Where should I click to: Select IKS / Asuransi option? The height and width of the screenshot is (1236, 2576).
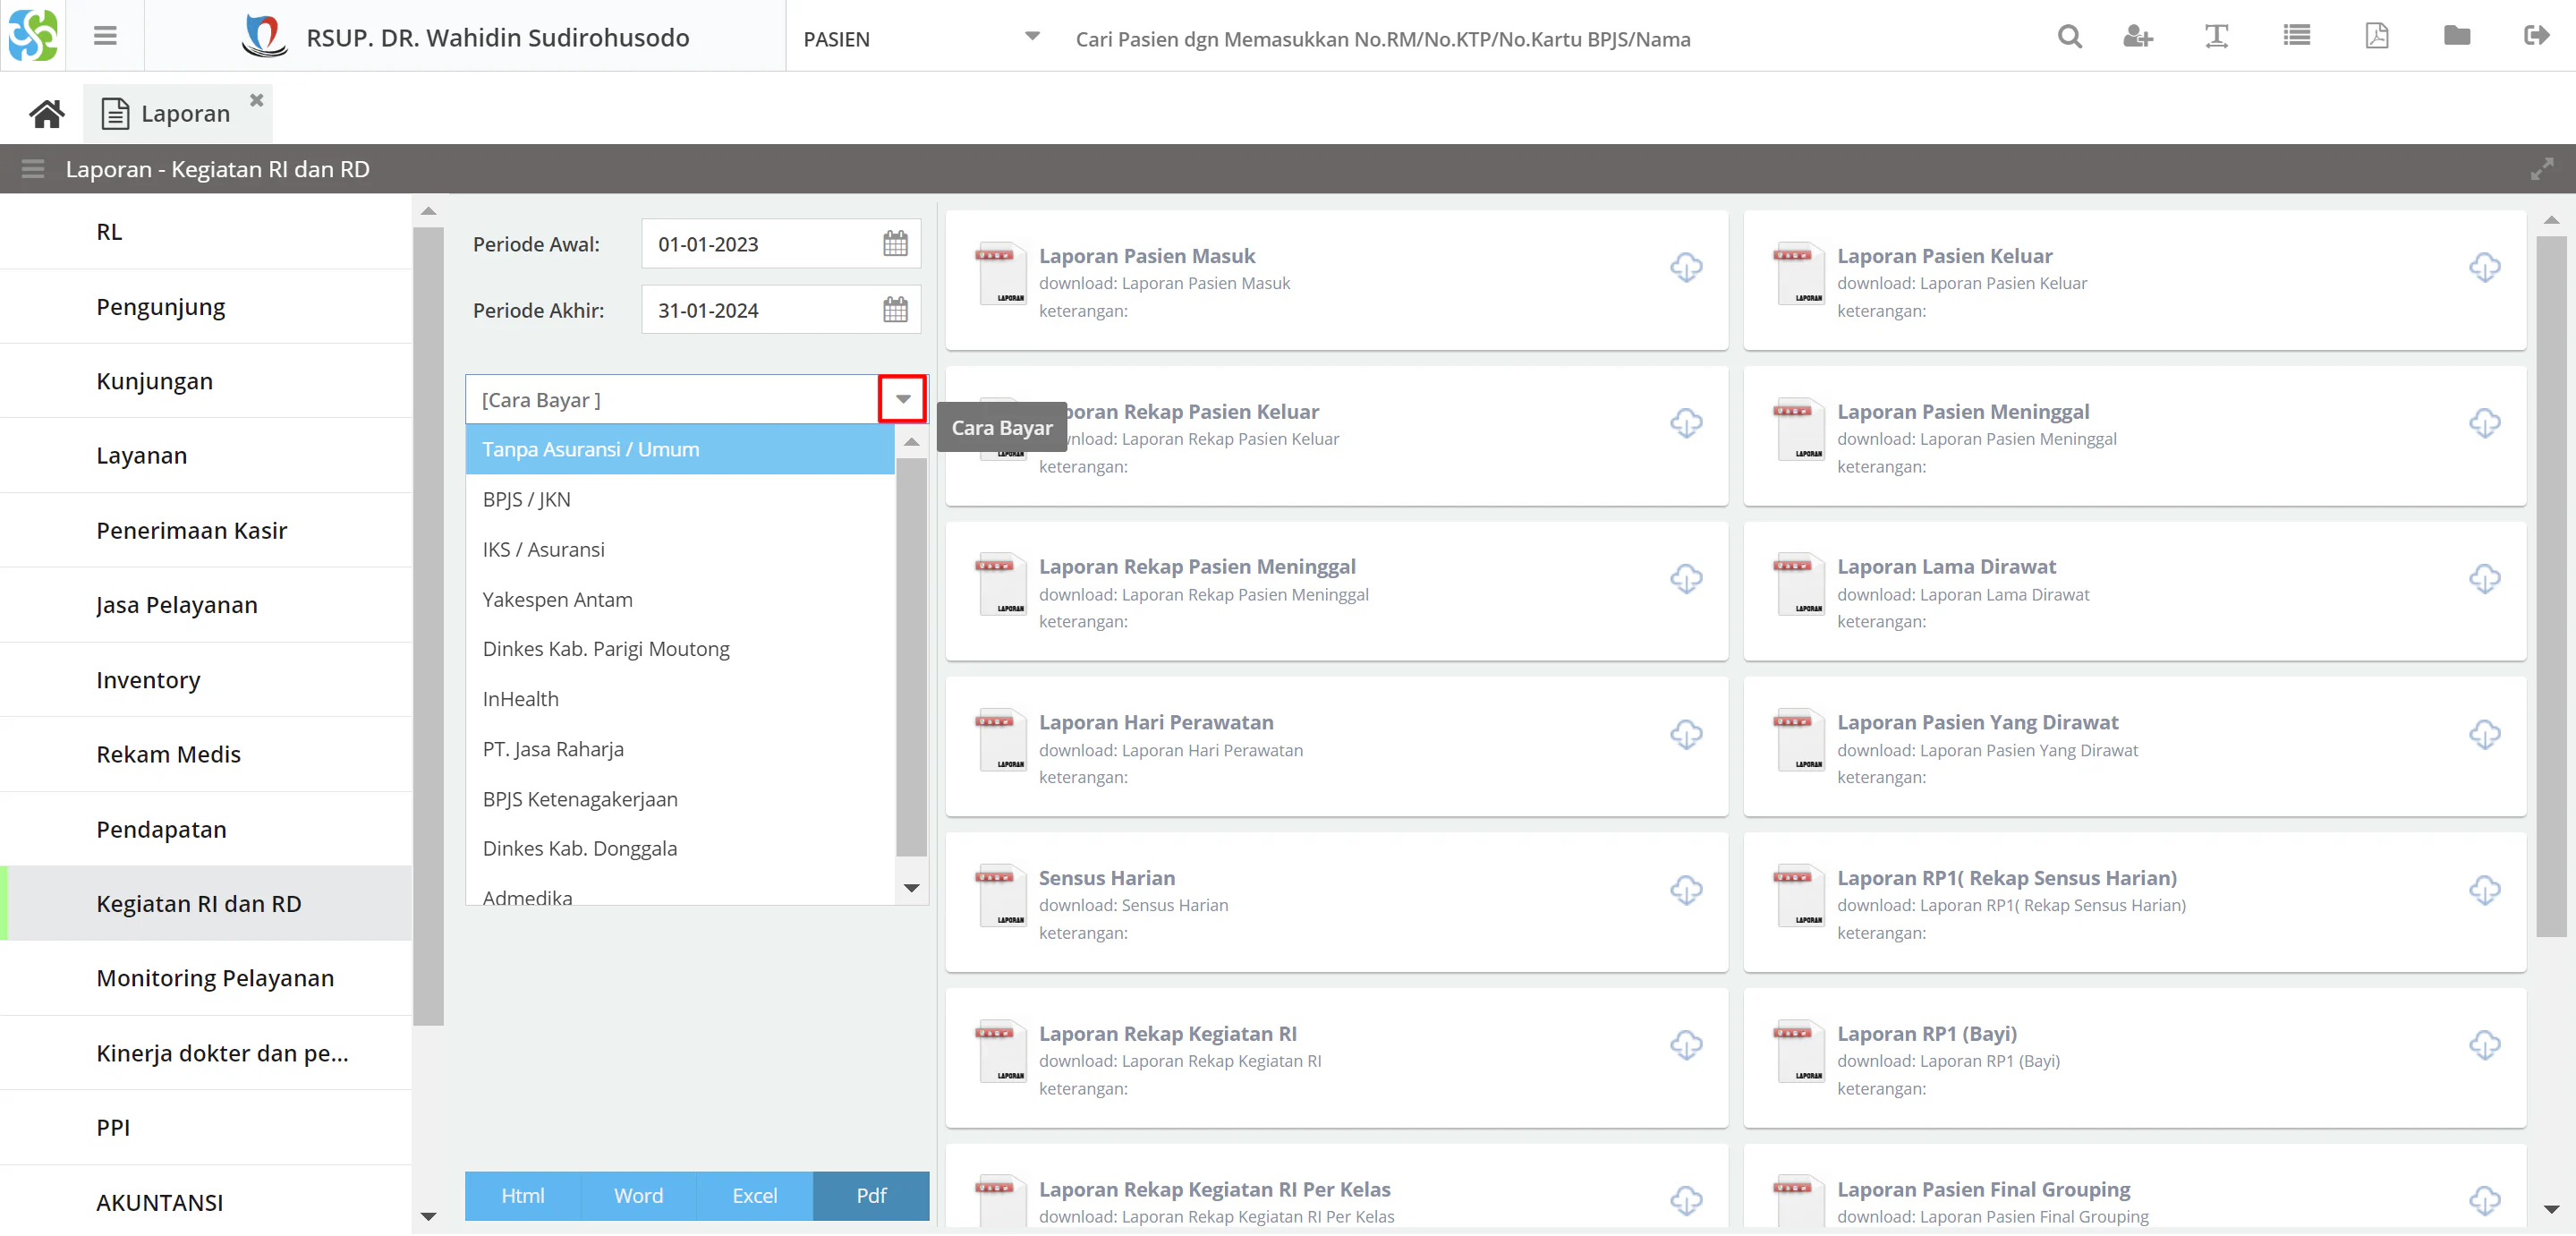(679, 549)
